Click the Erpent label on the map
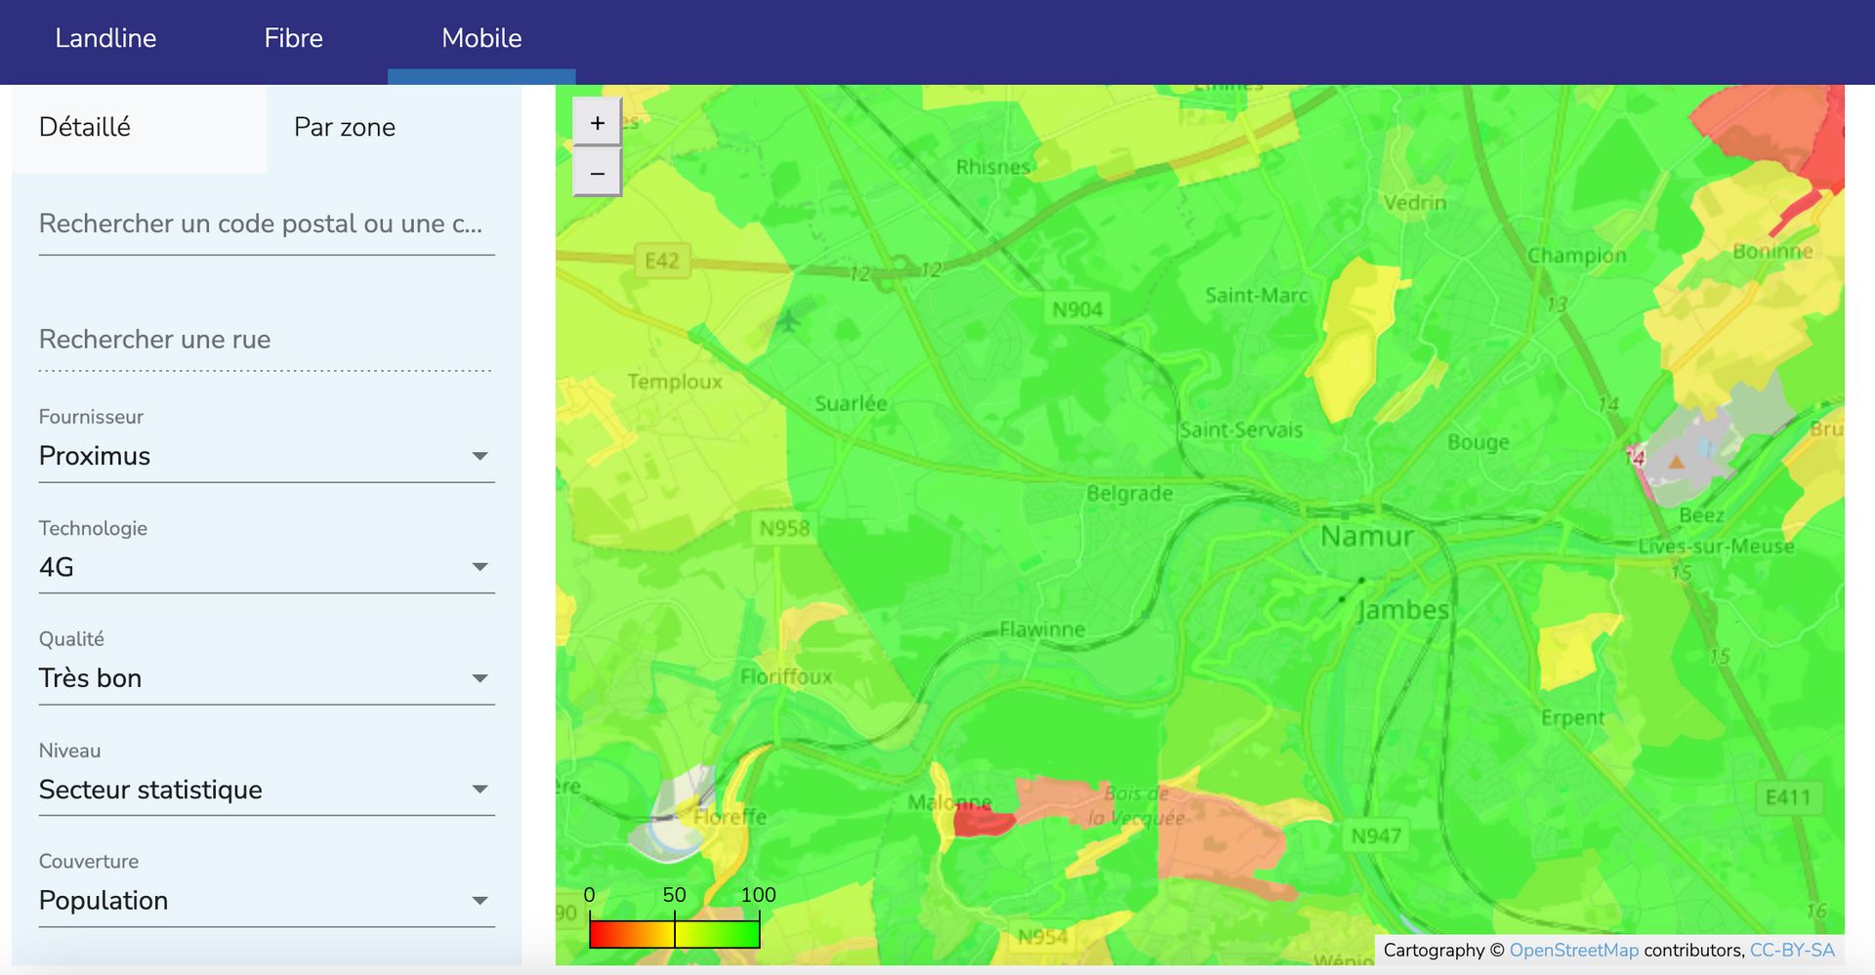The height and width of the screenshot is (975, 1875). pos(1572,717)
